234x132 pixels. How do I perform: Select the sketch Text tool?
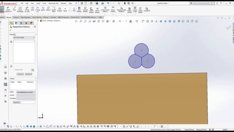tap(74, 10)
